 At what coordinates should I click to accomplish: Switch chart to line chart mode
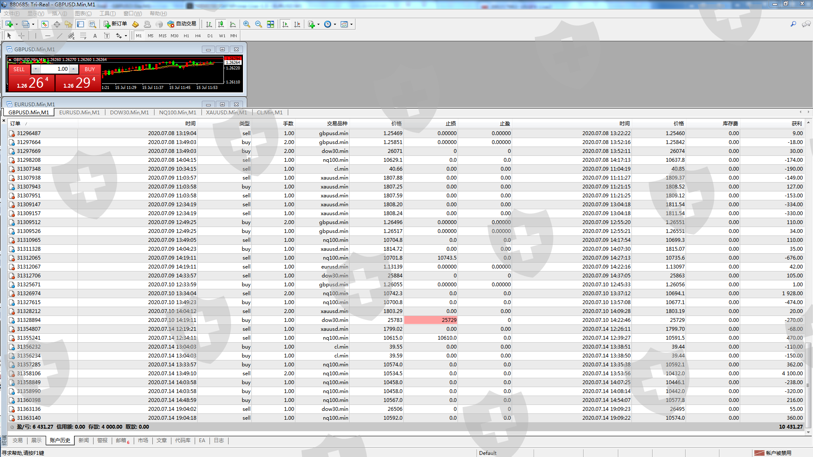tap(232, 24)
